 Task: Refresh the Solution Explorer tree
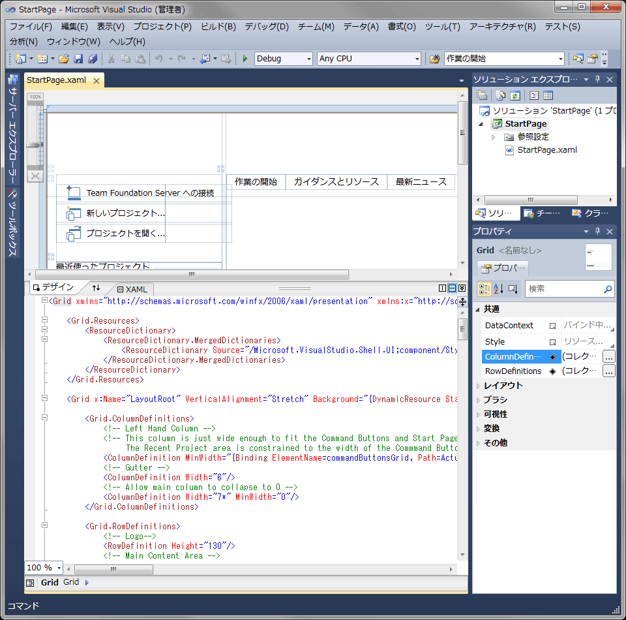click(x=515, y=95)
